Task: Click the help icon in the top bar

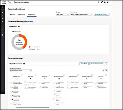Action: [105, 2]
